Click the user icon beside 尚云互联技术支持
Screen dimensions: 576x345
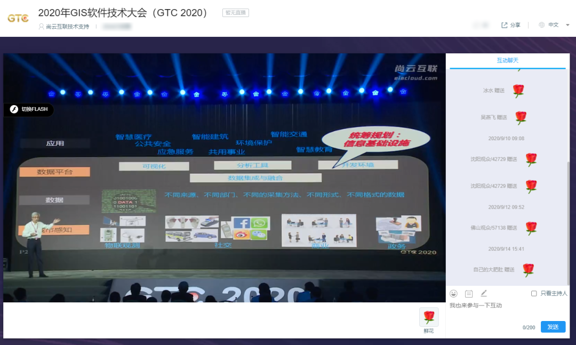click(x=42, y=27)
